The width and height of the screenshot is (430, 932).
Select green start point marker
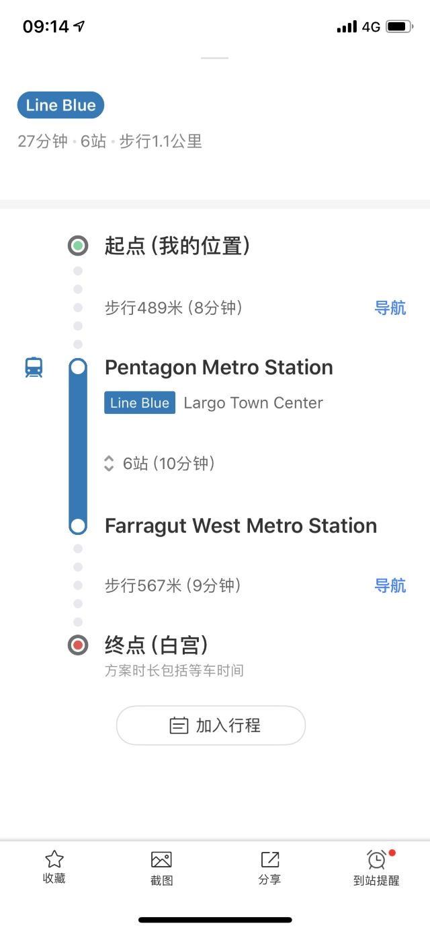point(78,246)
